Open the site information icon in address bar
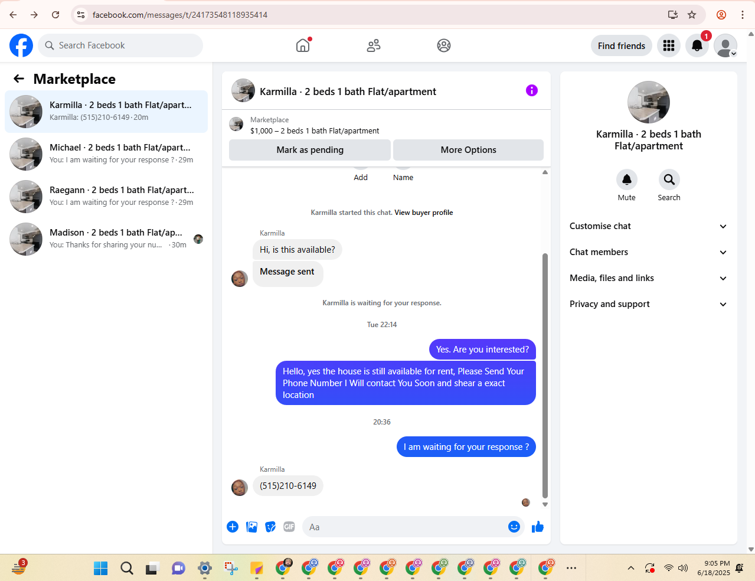755x581 pixels. 81,15
